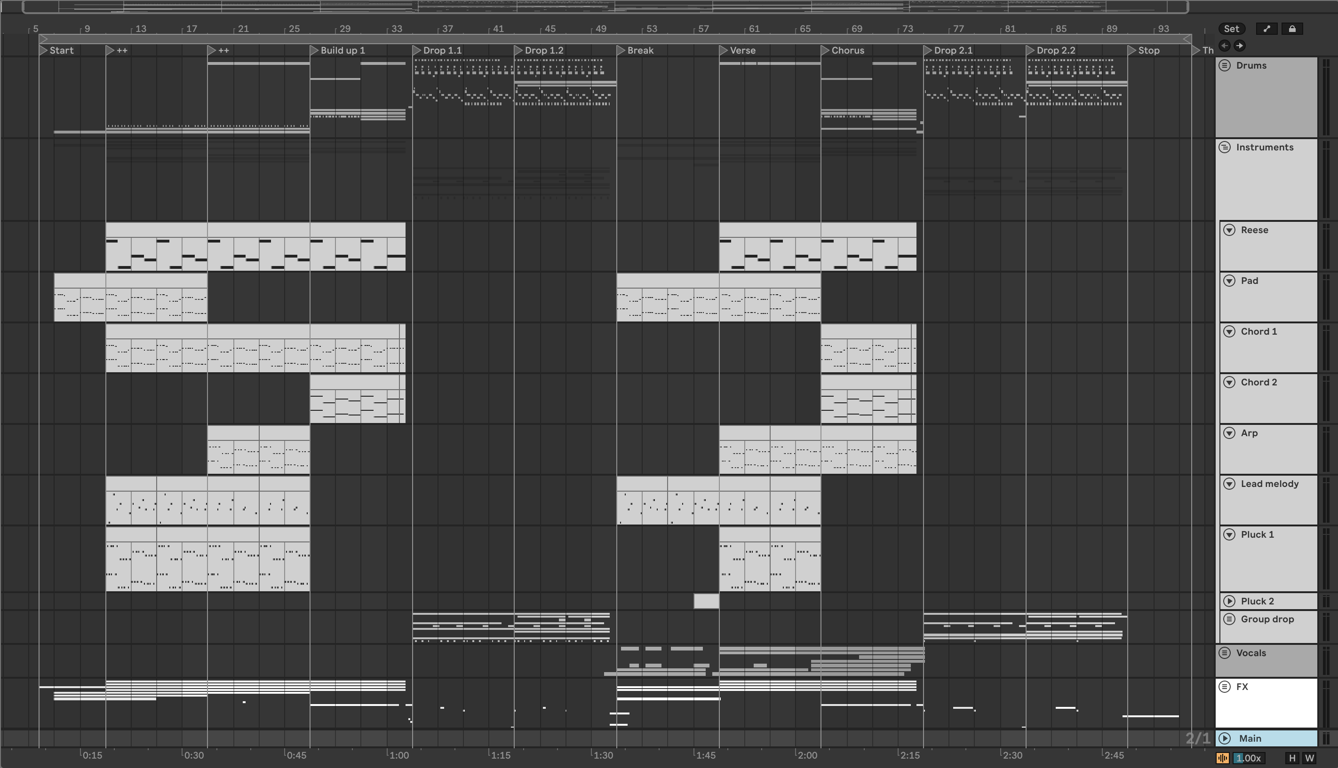Screen dimensions: 1338x768
Task: Jump to the Break locator
Action: click(x=636, y=51)
